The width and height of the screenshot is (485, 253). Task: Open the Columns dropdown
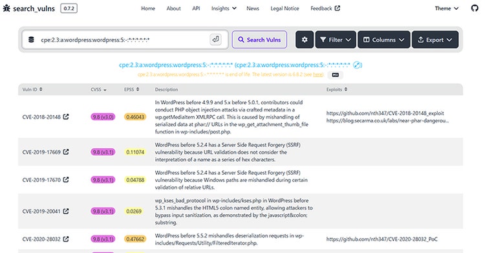pos(384,39)
